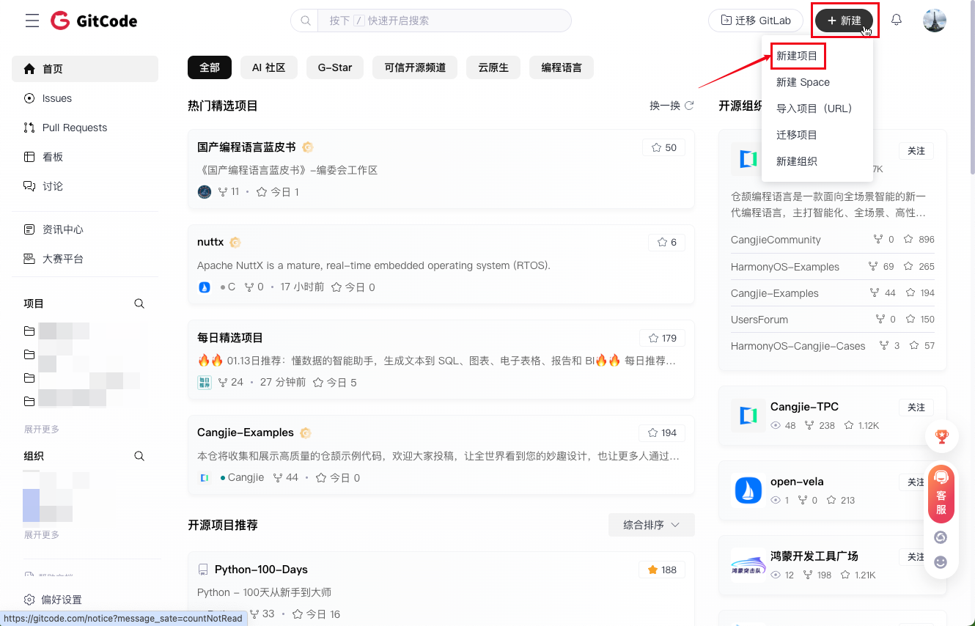The height and width of the screenshot is (626, 975).
Task: Follow the Cangjie-TPC organization
Action: 916,408
